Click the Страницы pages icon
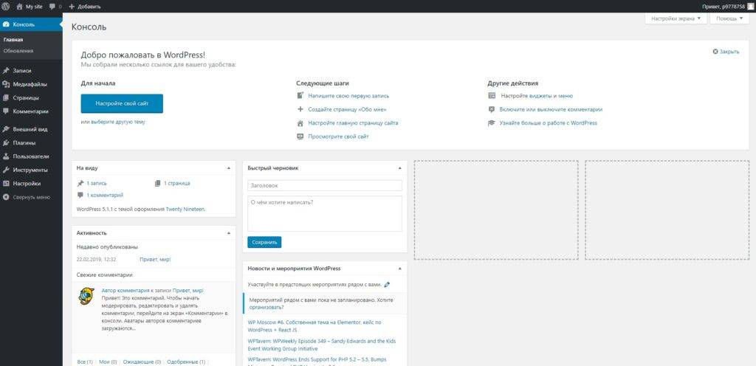This screenshot has width=756, height=366. [6, 97]
